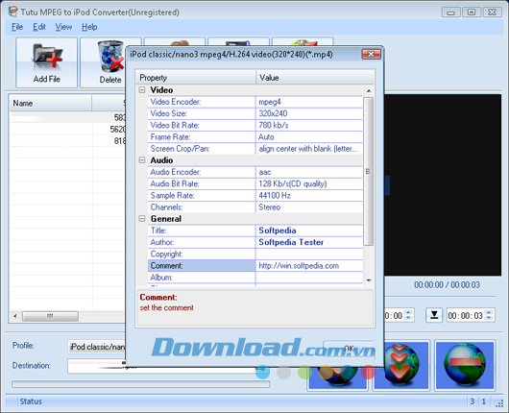Collapse the General property group
509x413 pixels.
click(142, 219)
